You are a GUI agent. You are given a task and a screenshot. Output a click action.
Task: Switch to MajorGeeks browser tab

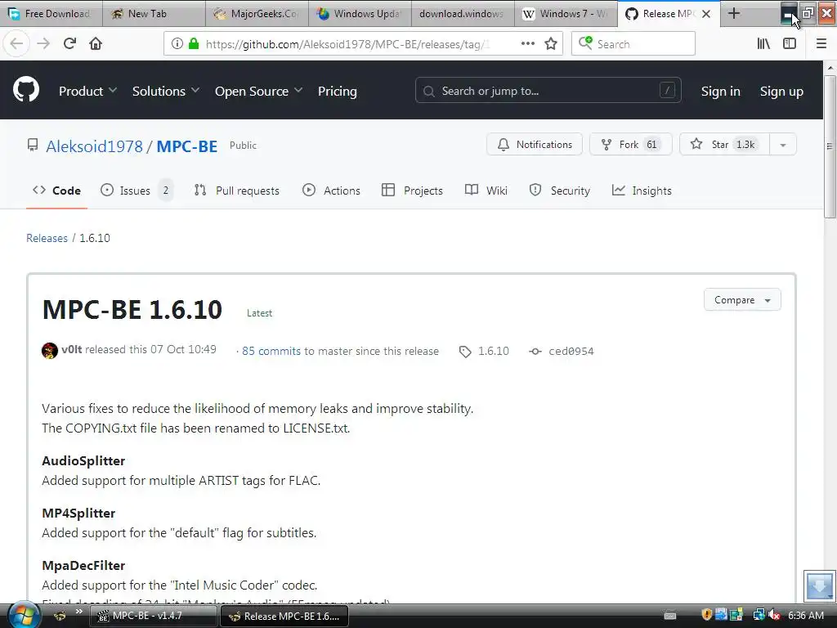tap(257, 13)
